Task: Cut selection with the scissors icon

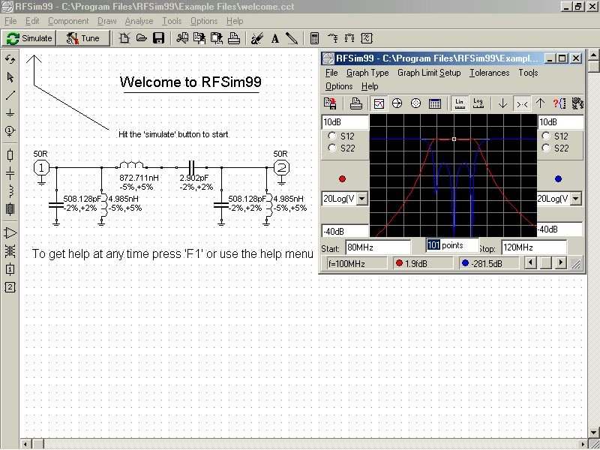Action: (x=182, y=38)
